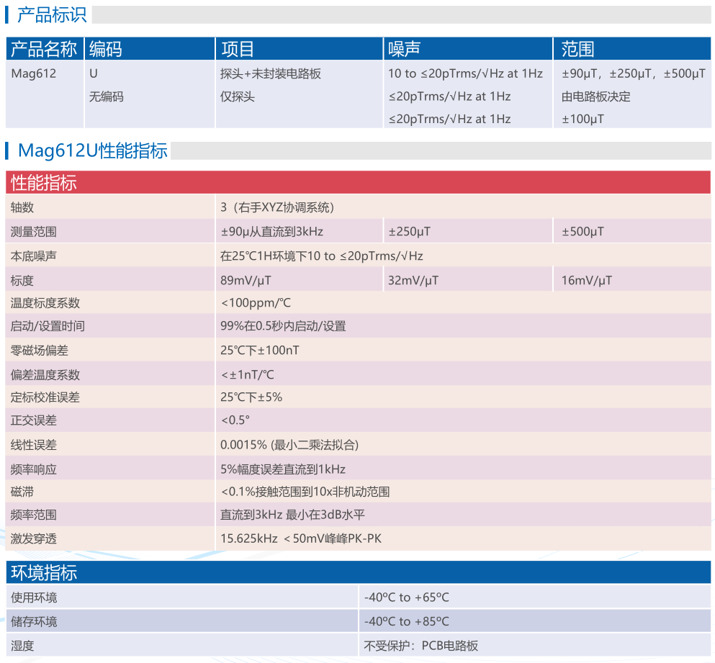Click the 频率响应 row label
715x663 pixels.
[x=34, y=469]
